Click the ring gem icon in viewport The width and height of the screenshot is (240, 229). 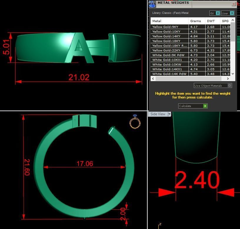135,121
